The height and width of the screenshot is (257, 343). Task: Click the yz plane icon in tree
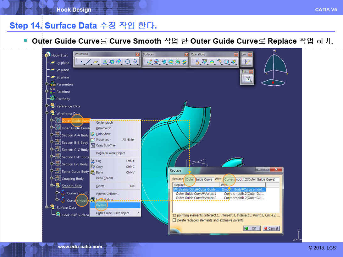point(53,70)
